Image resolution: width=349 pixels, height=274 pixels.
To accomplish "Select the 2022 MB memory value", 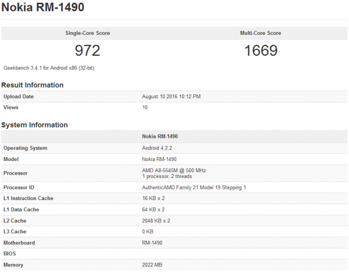I will coord(153,265).
